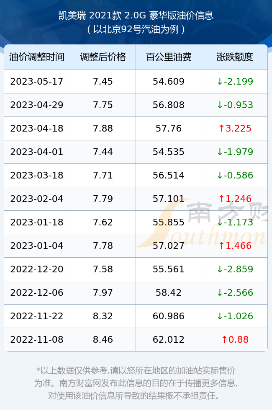Click the green down value -1.026
This screenshot has width=272, height=419.
[235, 316]
